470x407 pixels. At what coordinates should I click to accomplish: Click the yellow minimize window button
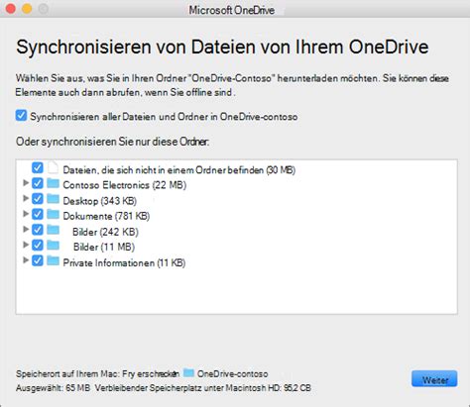(x=27, y=9)
